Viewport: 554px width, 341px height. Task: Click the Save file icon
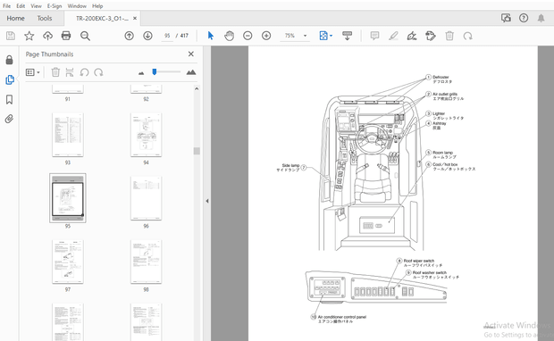tap(11, 36)
